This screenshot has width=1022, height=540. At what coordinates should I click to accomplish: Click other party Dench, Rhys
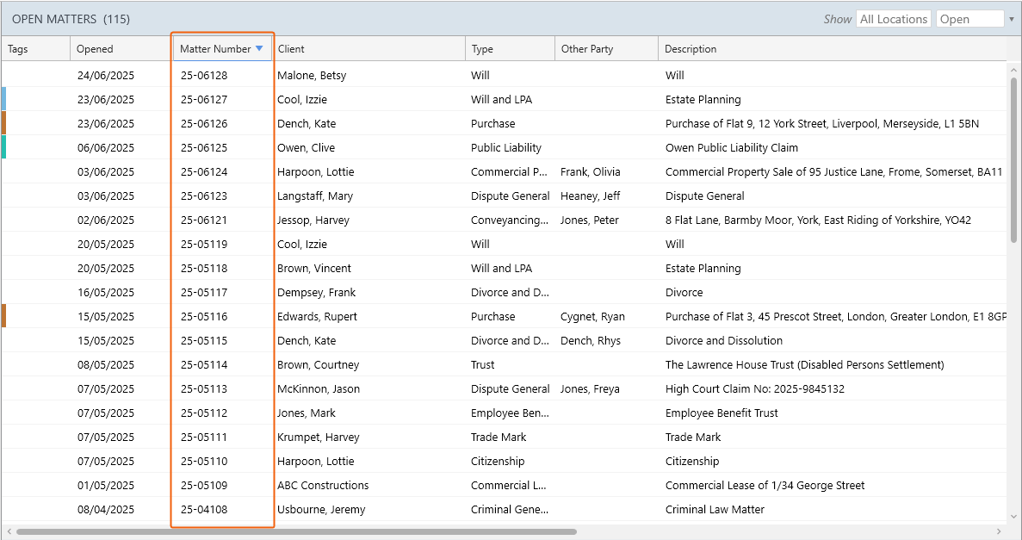coord(591,340)
